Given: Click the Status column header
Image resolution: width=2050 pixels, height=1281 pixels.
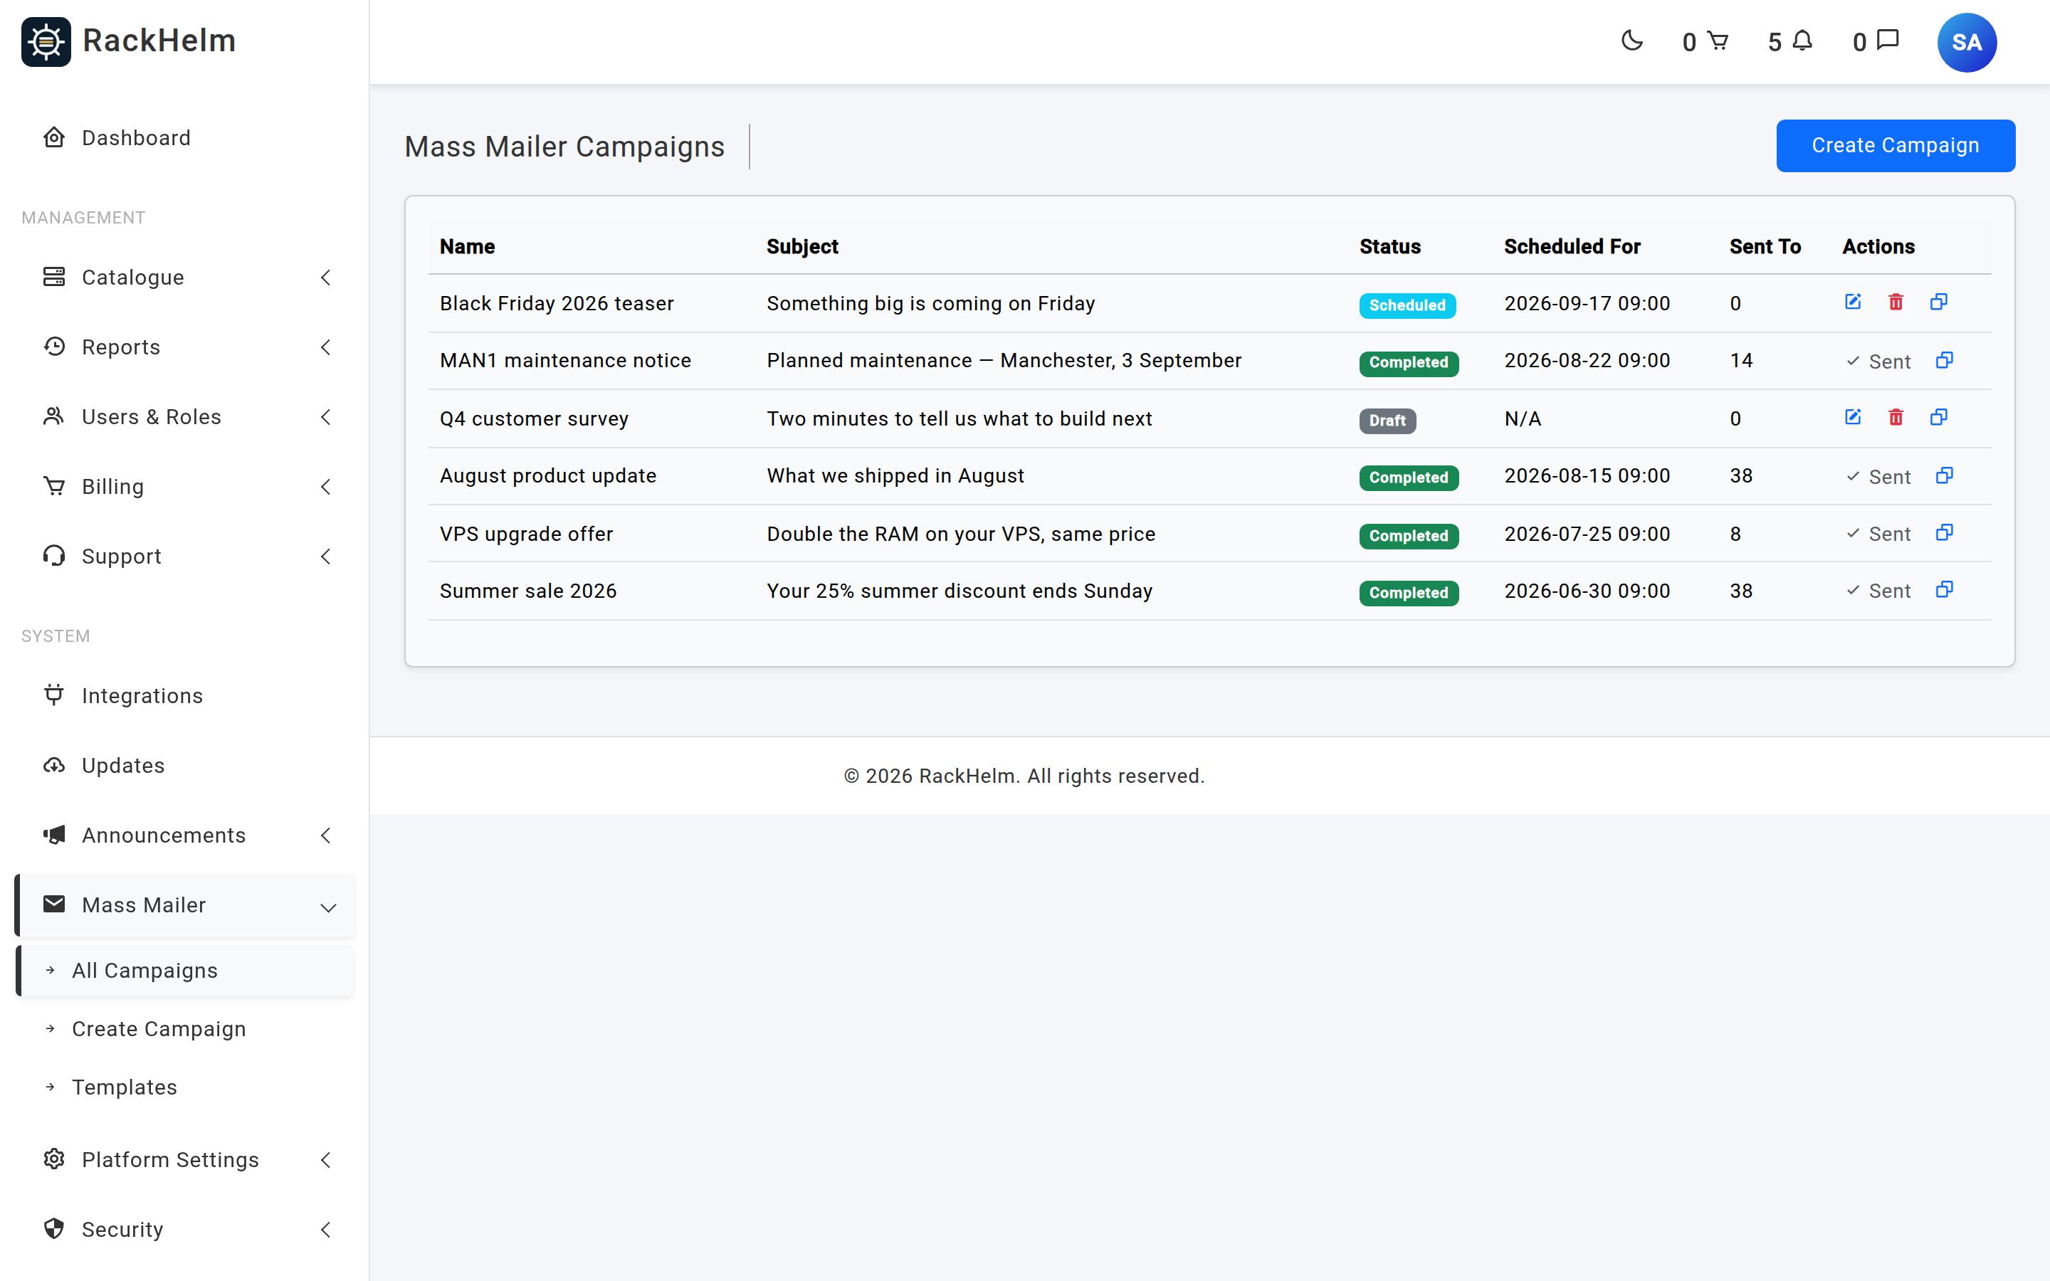Looking at the screenshot, I should (x=1390, y=246).
